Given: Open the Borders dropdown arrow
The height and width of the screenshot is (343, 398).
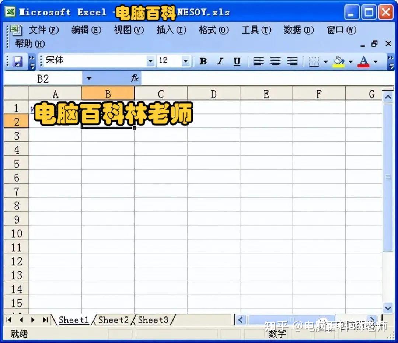Looking at the screenshot, I should pyautogui.click(x=326, y=62).
